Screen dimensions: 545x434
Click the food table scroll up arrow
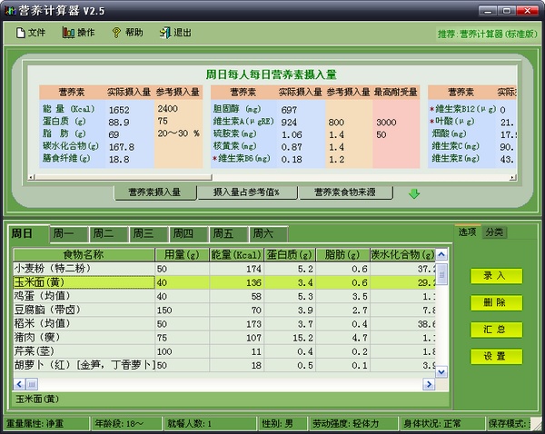coord(441,255)
